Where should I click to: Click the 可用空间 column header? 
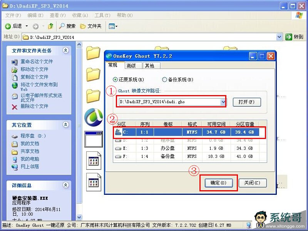pyautogui.click(x=216, y=124)
